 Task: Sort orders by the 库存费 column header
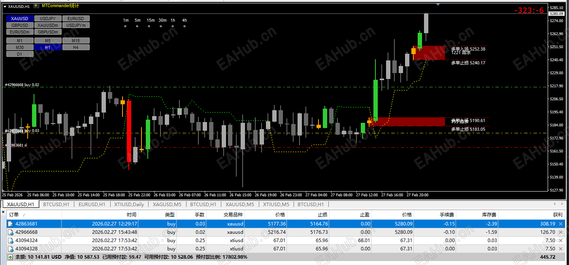click(477, 214)
